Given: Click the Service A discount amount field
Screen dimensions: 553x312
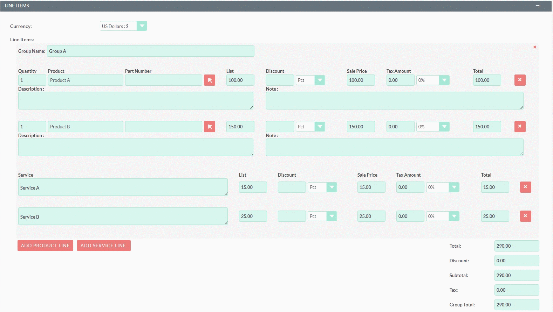Looking at the screenshot, I should tap(292, 187).
